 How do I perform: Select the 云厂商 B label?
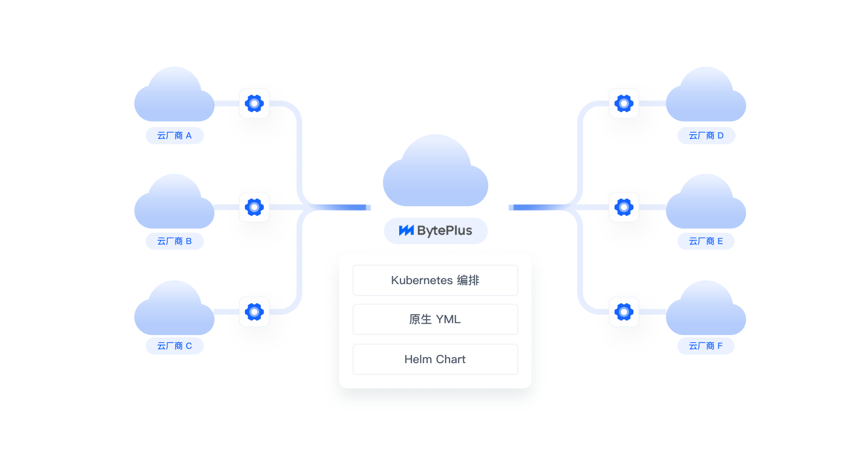click(x=174, y=241)
